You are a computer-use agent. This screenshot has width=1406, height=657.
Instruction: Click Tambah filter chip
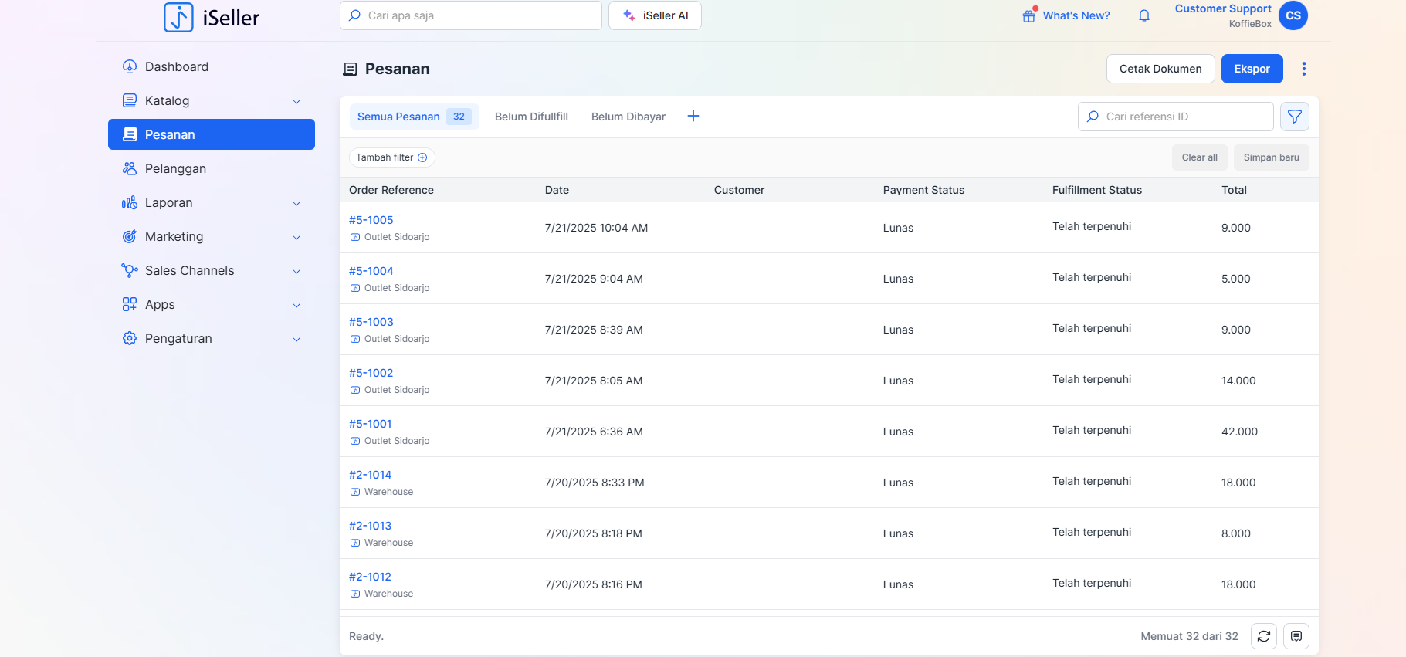(x=391, y=157)
